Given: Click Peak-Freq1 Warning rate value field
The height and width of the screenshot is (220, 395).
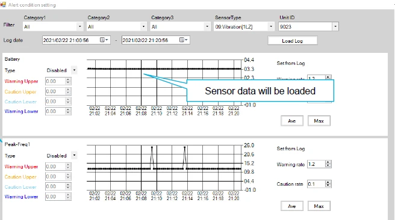Looking at the screenshot, I should [316, 164].
